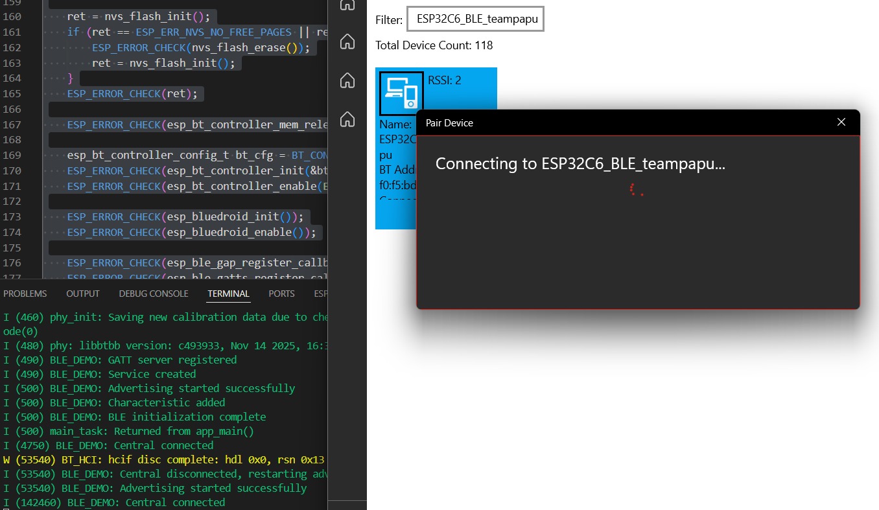Click the third home icon in the sidebar
Image resolution: width=879 pixels, height=510 pixels.
tap(347, 80)
